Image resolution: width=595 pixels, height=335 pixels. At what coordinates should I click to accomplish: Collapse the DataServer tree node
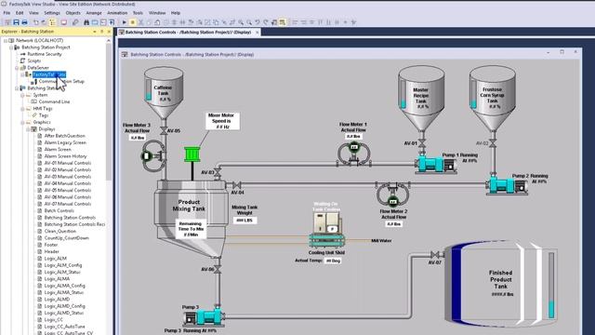17,68
